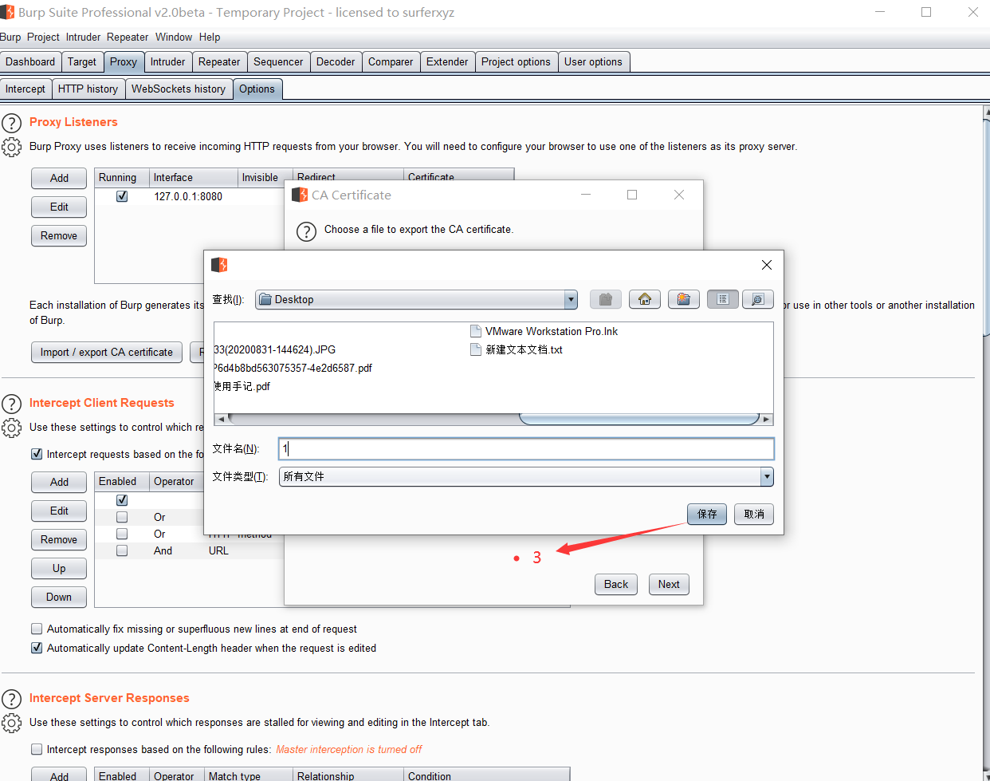Click left arrow of file list scrollbar
This screenshot has height=781, width=990.
tap(221, 419)
